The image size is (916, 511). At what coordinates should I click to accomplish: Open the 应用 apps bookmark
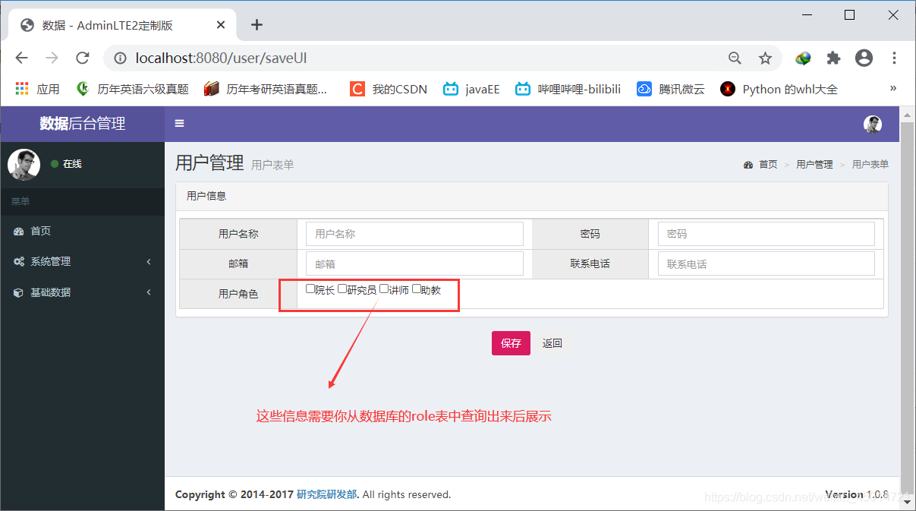tap(37, 89)
